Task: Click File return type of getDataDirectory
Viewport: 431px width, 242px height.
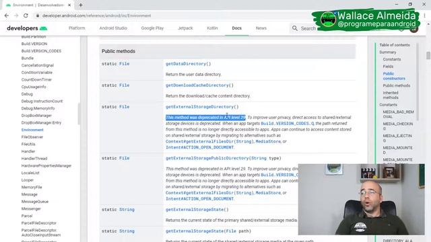Action: point(124,64)
